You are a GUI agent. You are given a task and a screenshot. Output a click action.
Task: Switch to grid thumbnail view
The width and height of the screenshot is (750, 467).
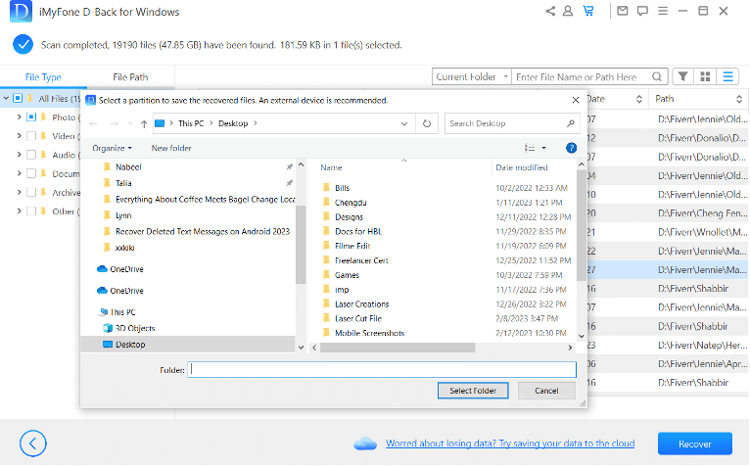705,76
